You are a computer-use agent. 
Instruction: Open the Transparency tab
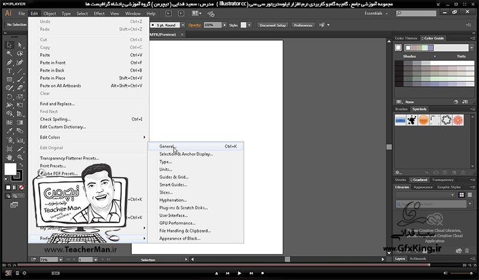coord(442,180)
